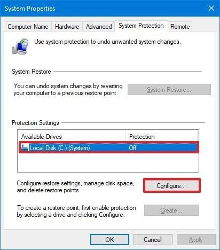The height and width of the screenshot is (250, 220).
Task: Close the System Properties window
Action: (211, 8)
